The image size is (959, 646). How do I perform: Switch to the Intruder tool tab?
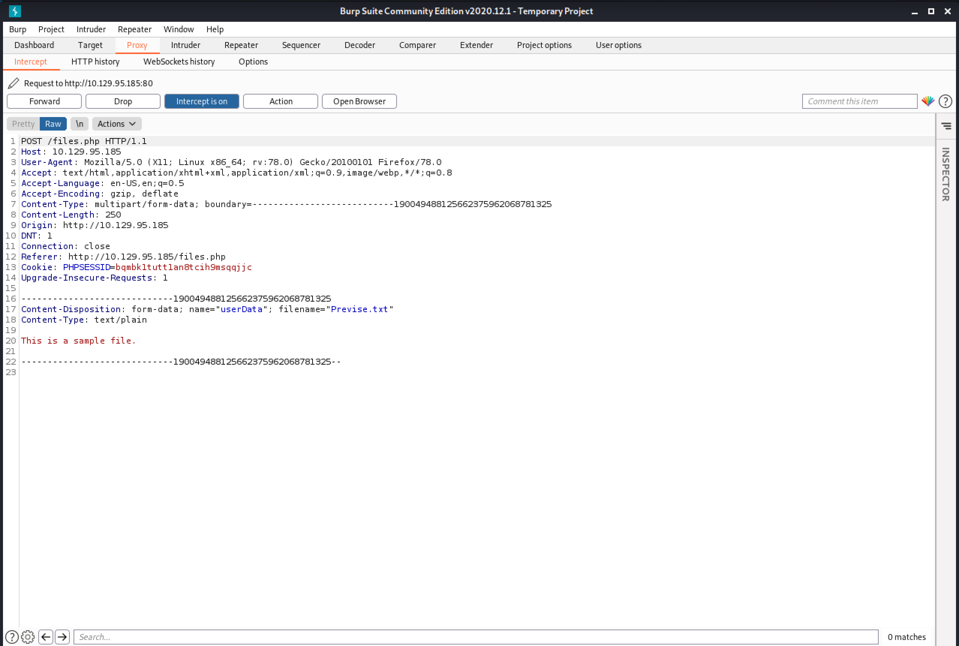pyautogui.click(x=186, y=45)
